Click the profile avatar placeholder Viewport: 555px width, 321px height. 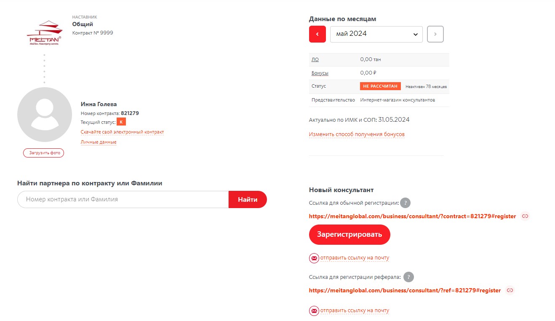point(44,115)
